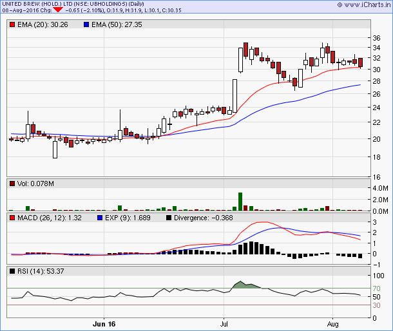
Task: Click the 32 price axis label
Action: coord(376,58)
